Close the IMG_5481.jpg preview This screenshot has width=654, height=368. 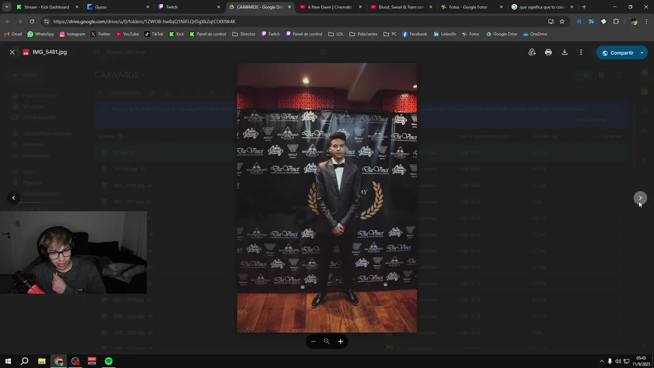click(12, 52)
